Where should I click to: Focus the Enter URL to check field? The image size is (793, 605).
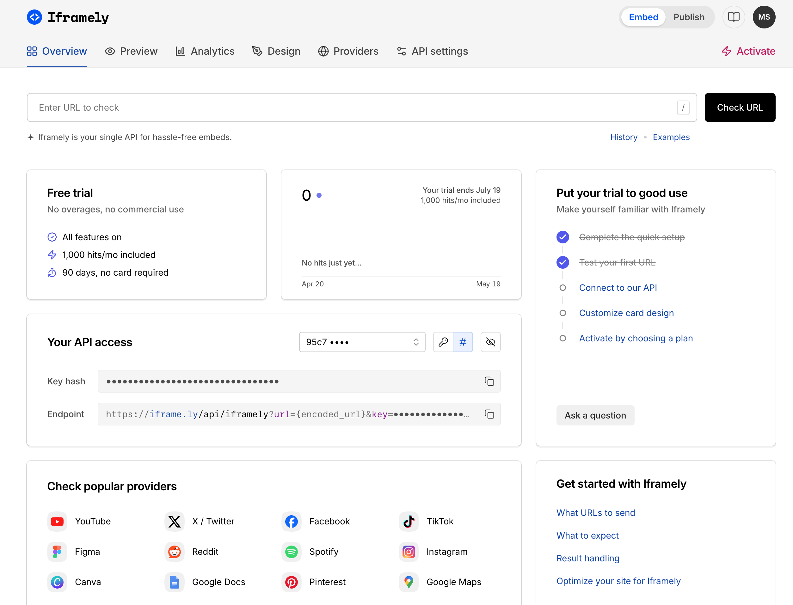[x=362, y=107]
